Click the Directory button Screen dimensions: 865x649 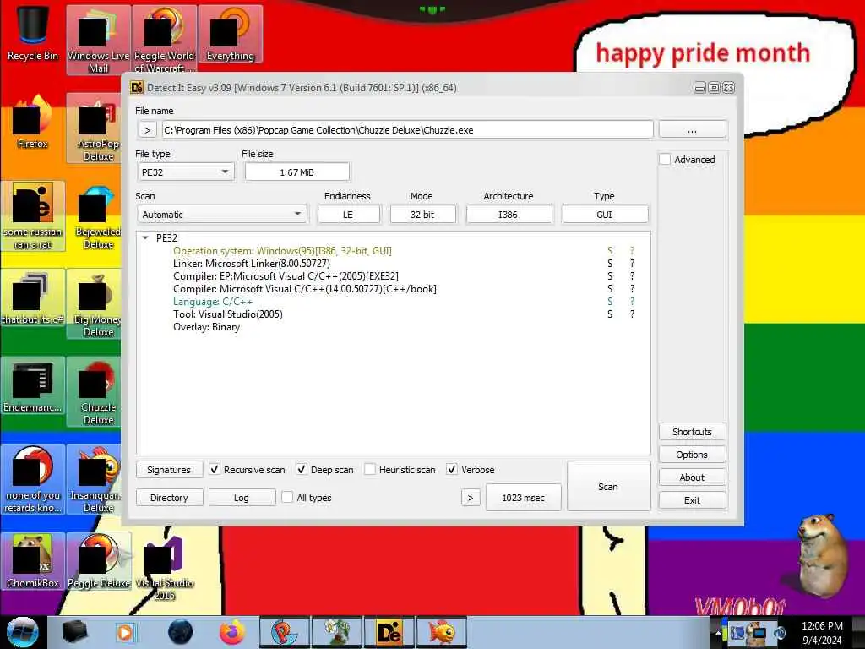[169, 497]
